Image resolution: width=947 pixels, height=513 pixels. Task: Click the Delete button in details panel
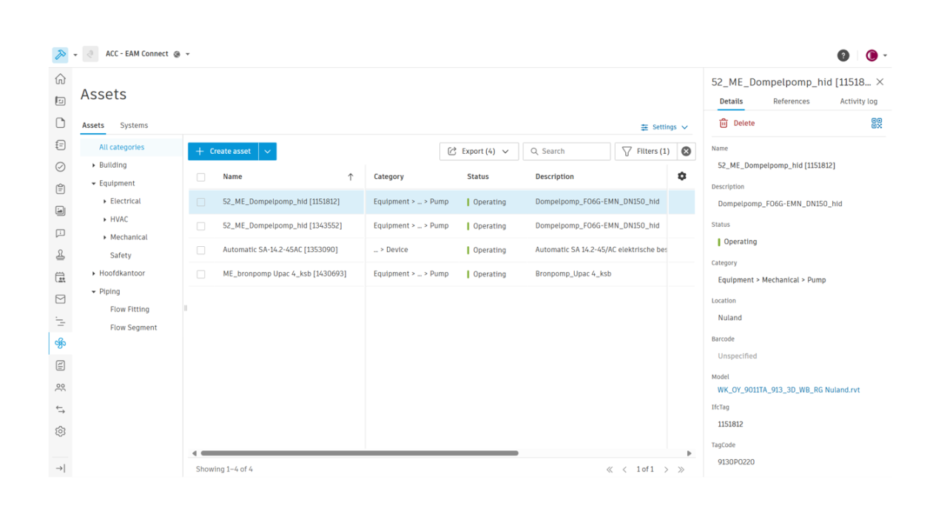(x=737, y=123)
